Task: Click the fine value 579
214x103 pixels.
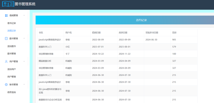Action: tap(174, 47)
